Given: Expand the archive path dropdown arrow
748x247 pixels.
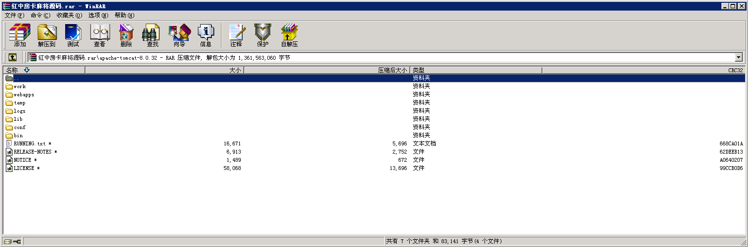Looking at the screenshot, I should 738,57.
